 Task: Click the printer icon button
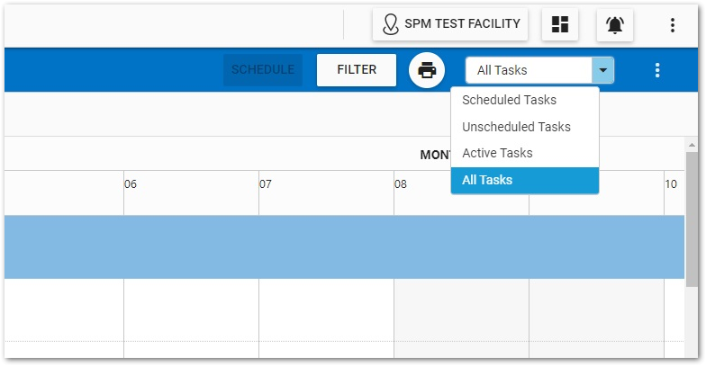(427, 70)
